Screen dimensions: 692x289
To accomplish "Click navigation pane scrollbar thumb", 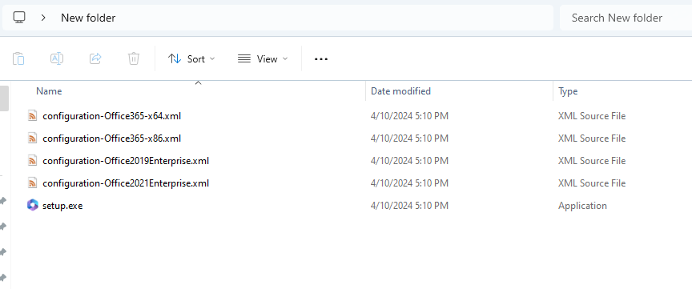I will (x=4, y=98).
